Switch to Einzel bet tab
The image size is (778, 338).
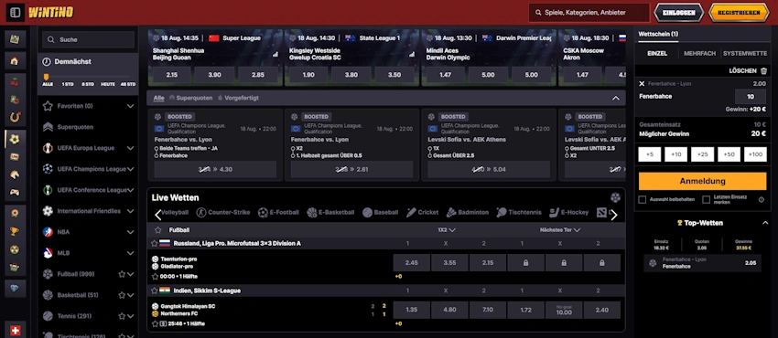pos(657,54)
